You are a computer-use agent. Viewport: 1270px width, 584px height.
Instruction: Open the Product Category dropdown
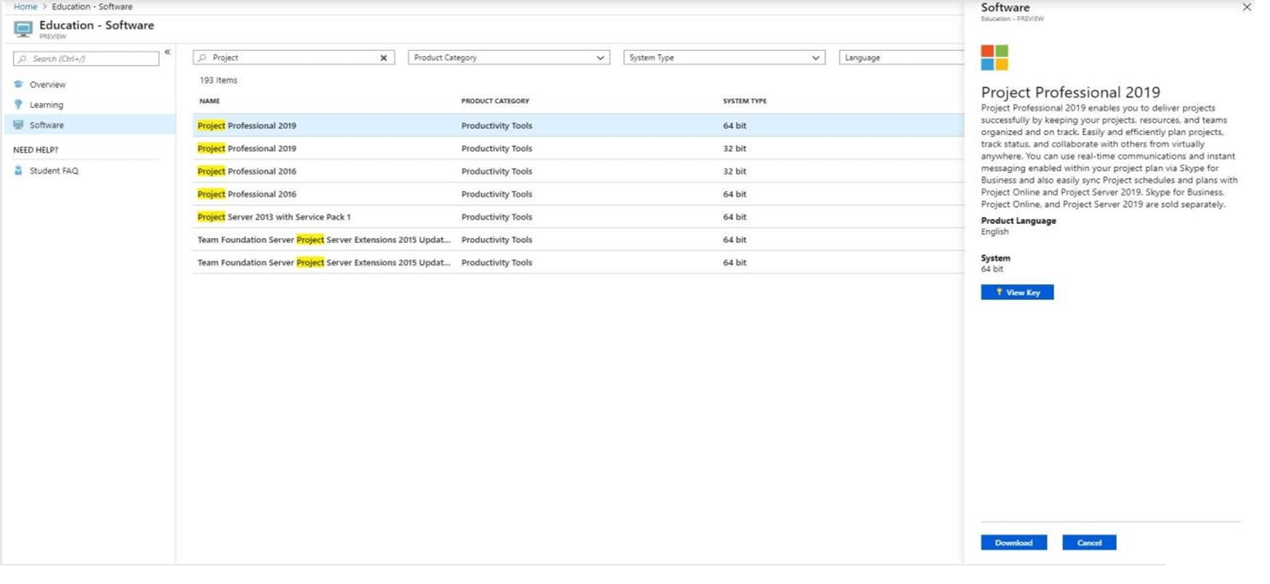pyautogui.click(x=509, y=58)
